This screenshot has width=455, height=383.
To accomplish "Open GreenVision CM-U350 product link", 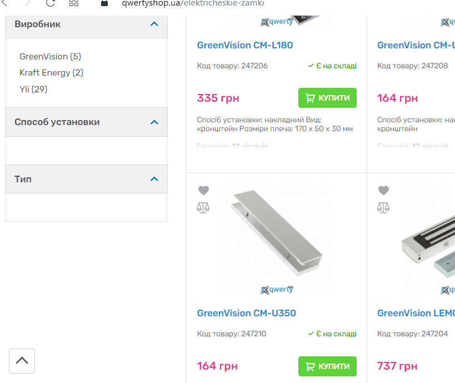I will tap(247, 313).
